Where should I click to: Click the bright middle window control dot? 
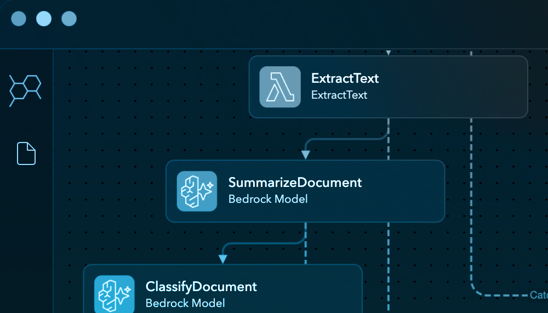click(44, 19)
